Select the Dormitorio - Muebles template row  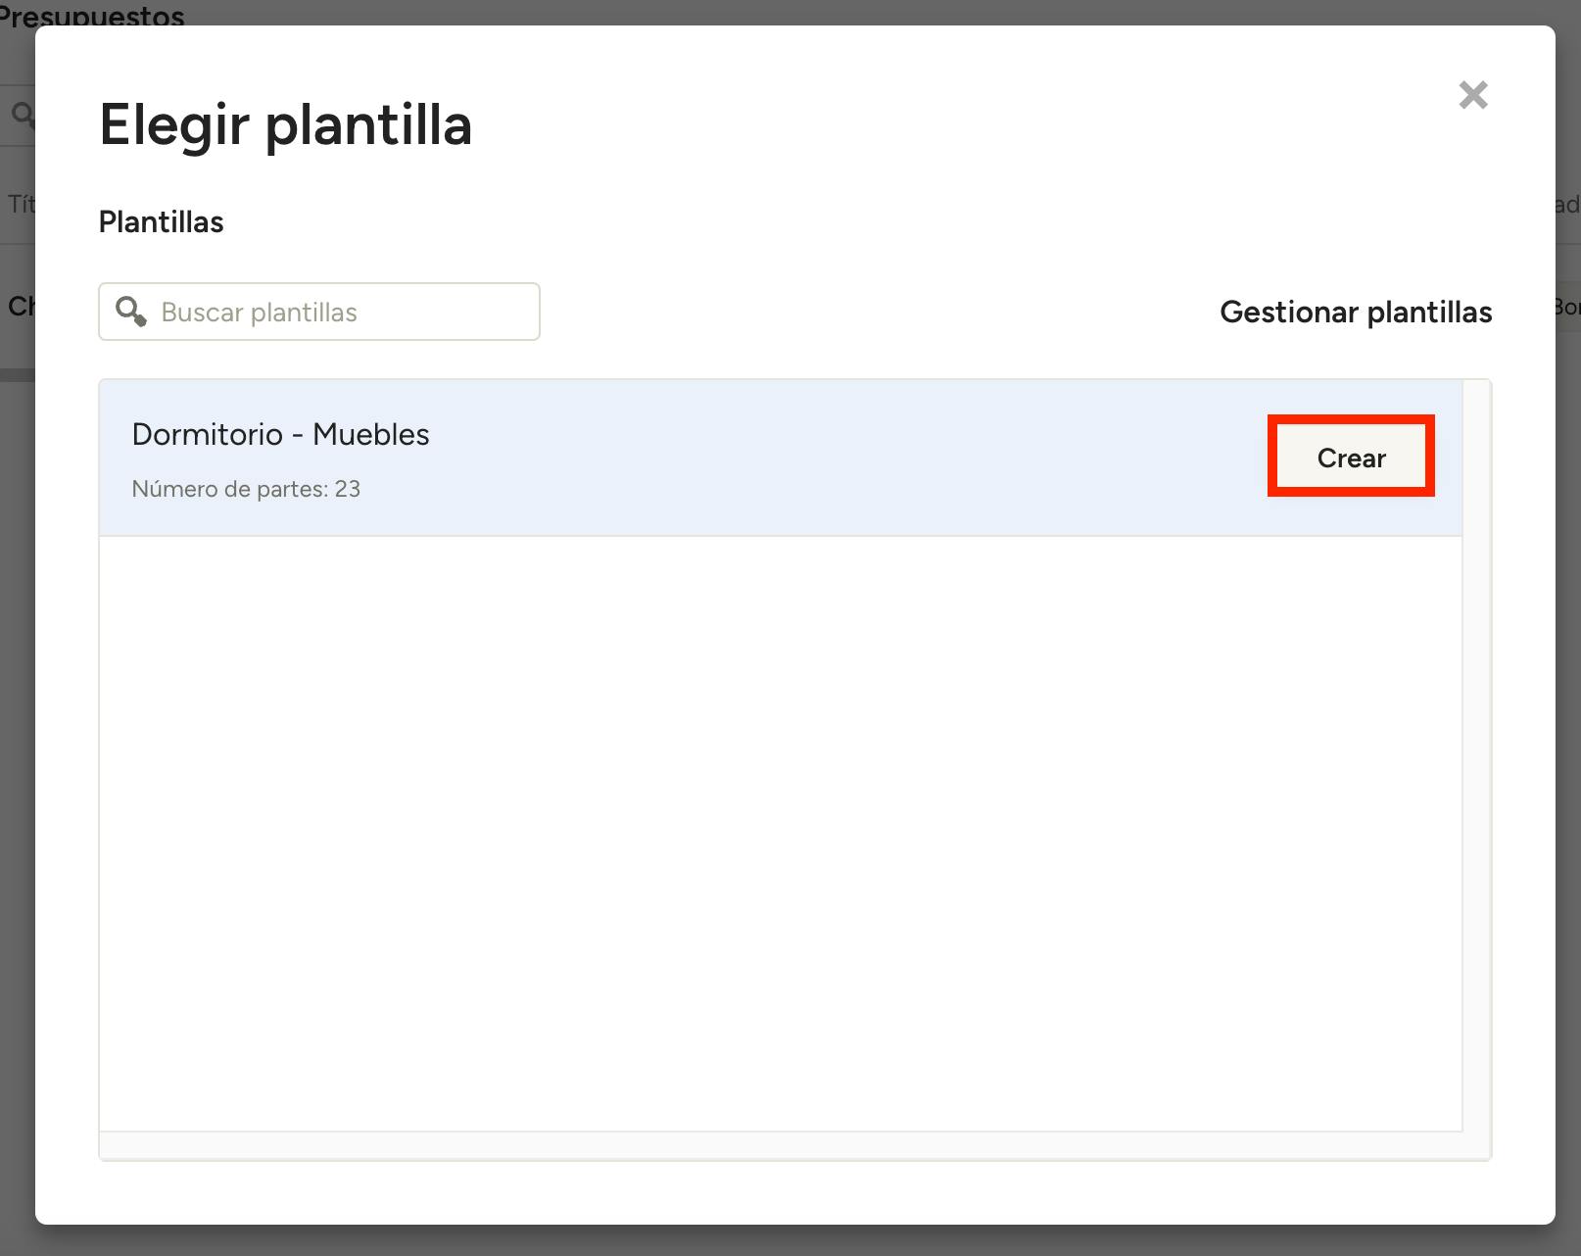pos(686,458)
